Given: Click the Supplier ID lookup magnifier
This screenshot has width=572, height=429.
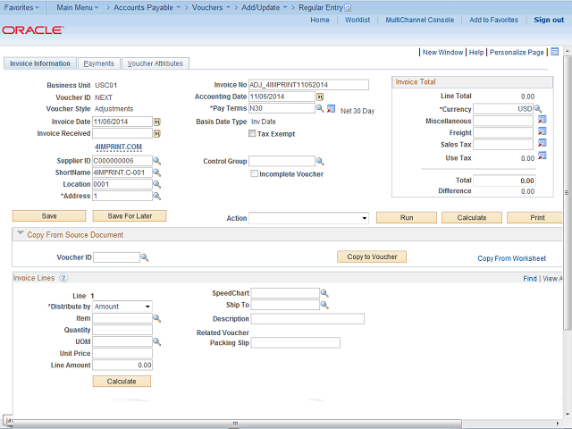Looking at the screenshot, I should coord(156,161).
